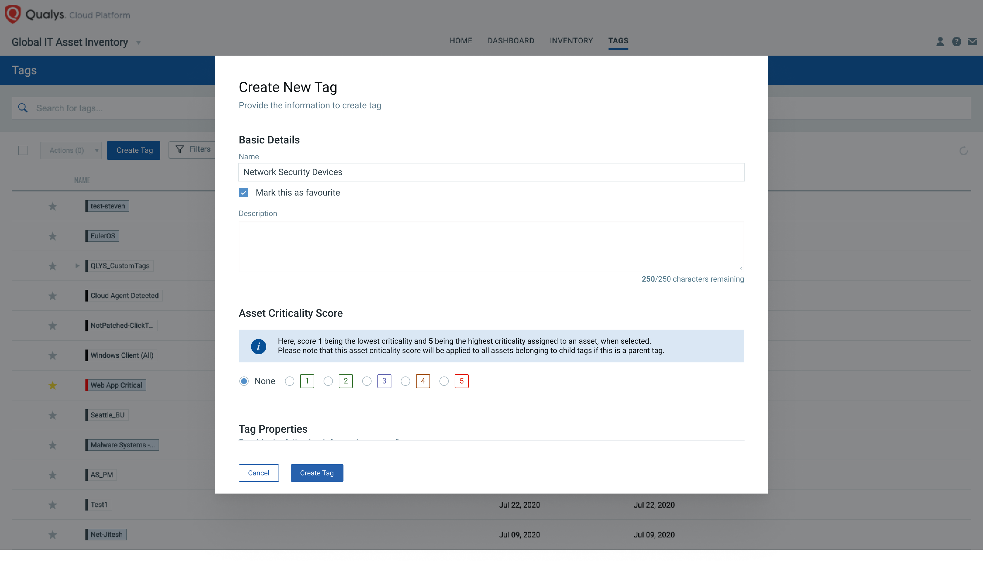983x572 pixels.
Task: Expand the QLYS_CustomTags tree node
Action: (77, 266)
